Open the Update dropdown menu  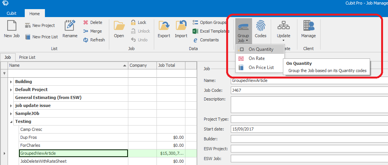283,31
